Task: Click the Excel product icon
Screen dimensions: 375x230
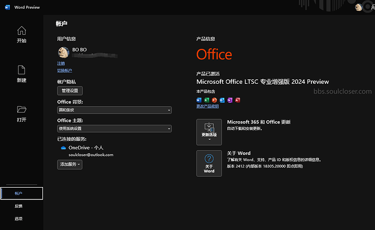Action: (x=206, y=100)
